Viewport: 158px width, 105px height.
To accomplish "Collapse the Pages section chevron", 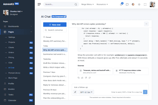I will (x=31, y=32).
